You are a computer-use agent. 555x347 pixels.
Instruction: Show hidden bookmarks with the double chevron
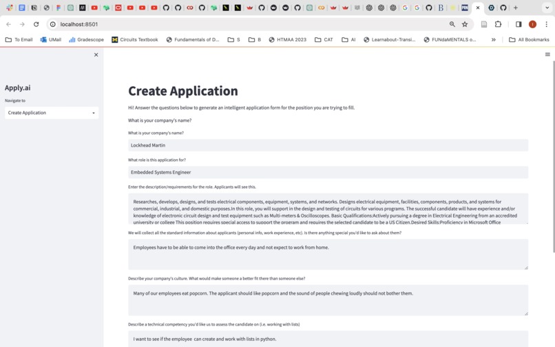tap(494, 40)
